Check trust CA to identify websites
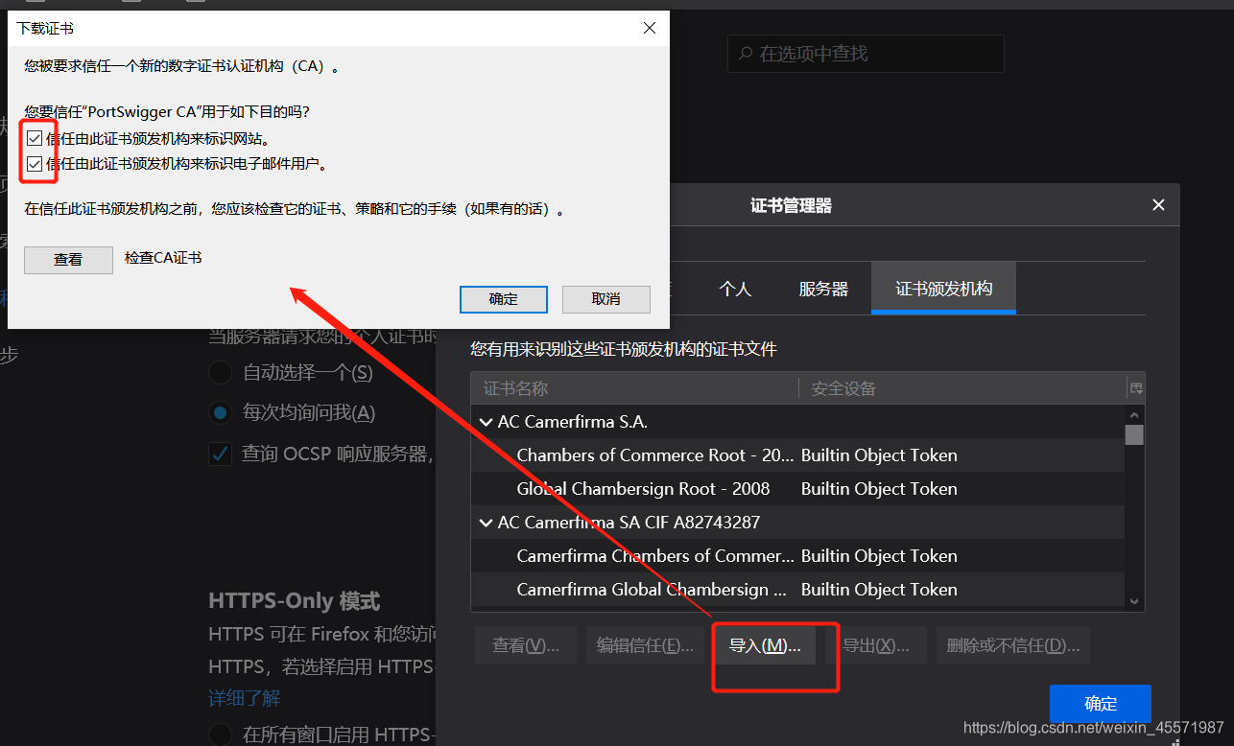Screen dimensions: 1234x746 coord(35,138)
